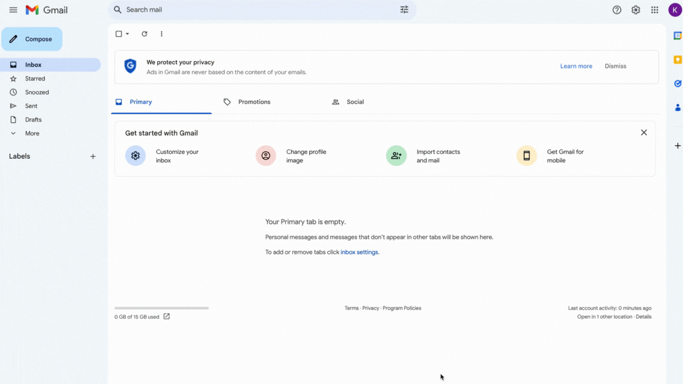Click the inbox settings link
This screenshot has height=384, width=683.
pyautogui.click(x=359, y=252)
